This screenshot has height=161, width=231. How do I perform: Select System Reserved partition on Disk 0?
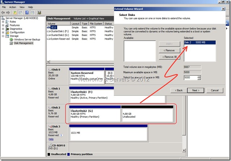coord(87,76)
